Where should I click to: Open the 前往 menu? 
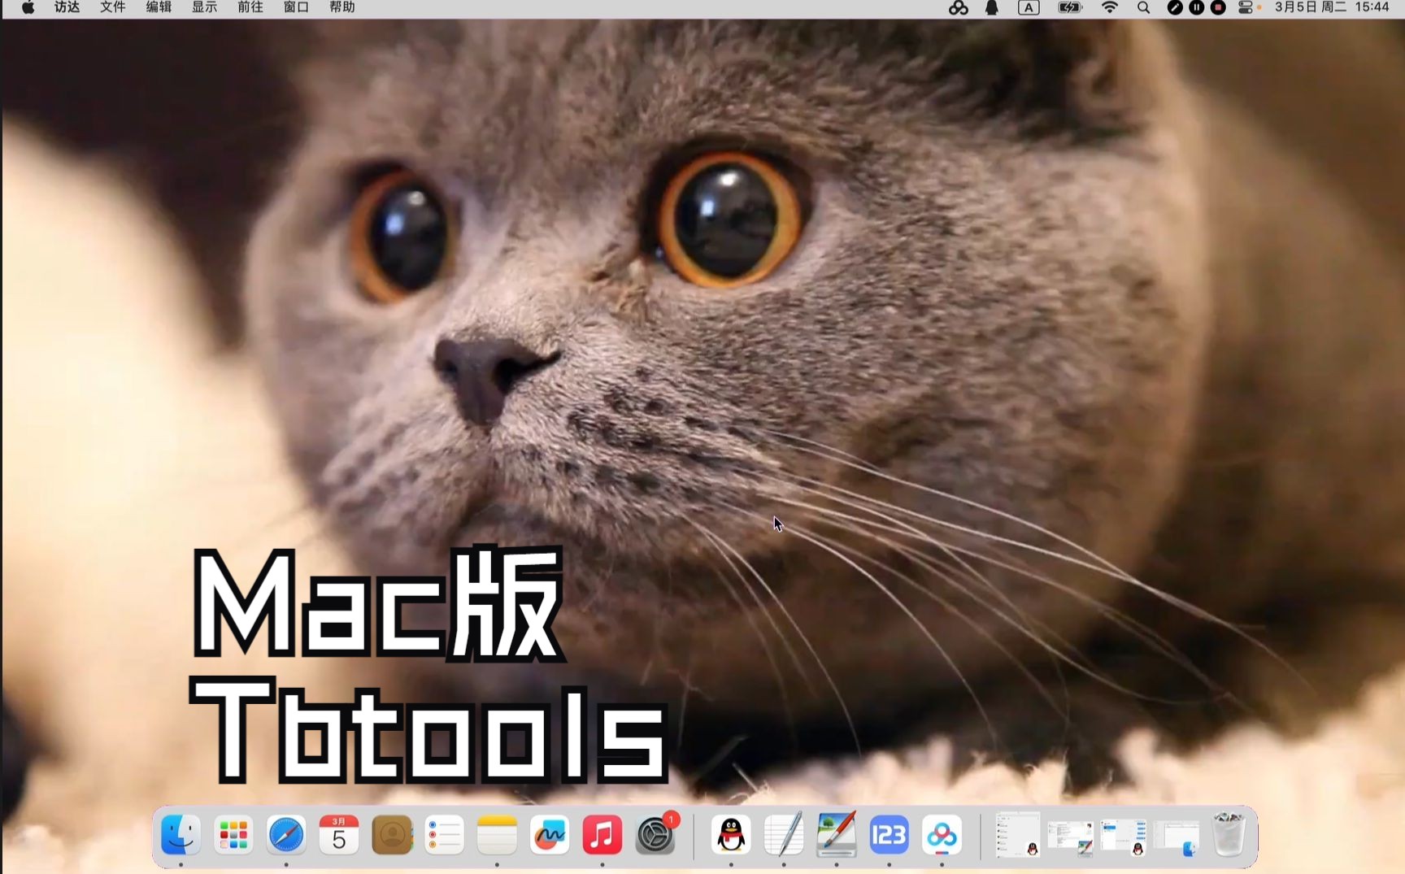click(x=250, y=7)
